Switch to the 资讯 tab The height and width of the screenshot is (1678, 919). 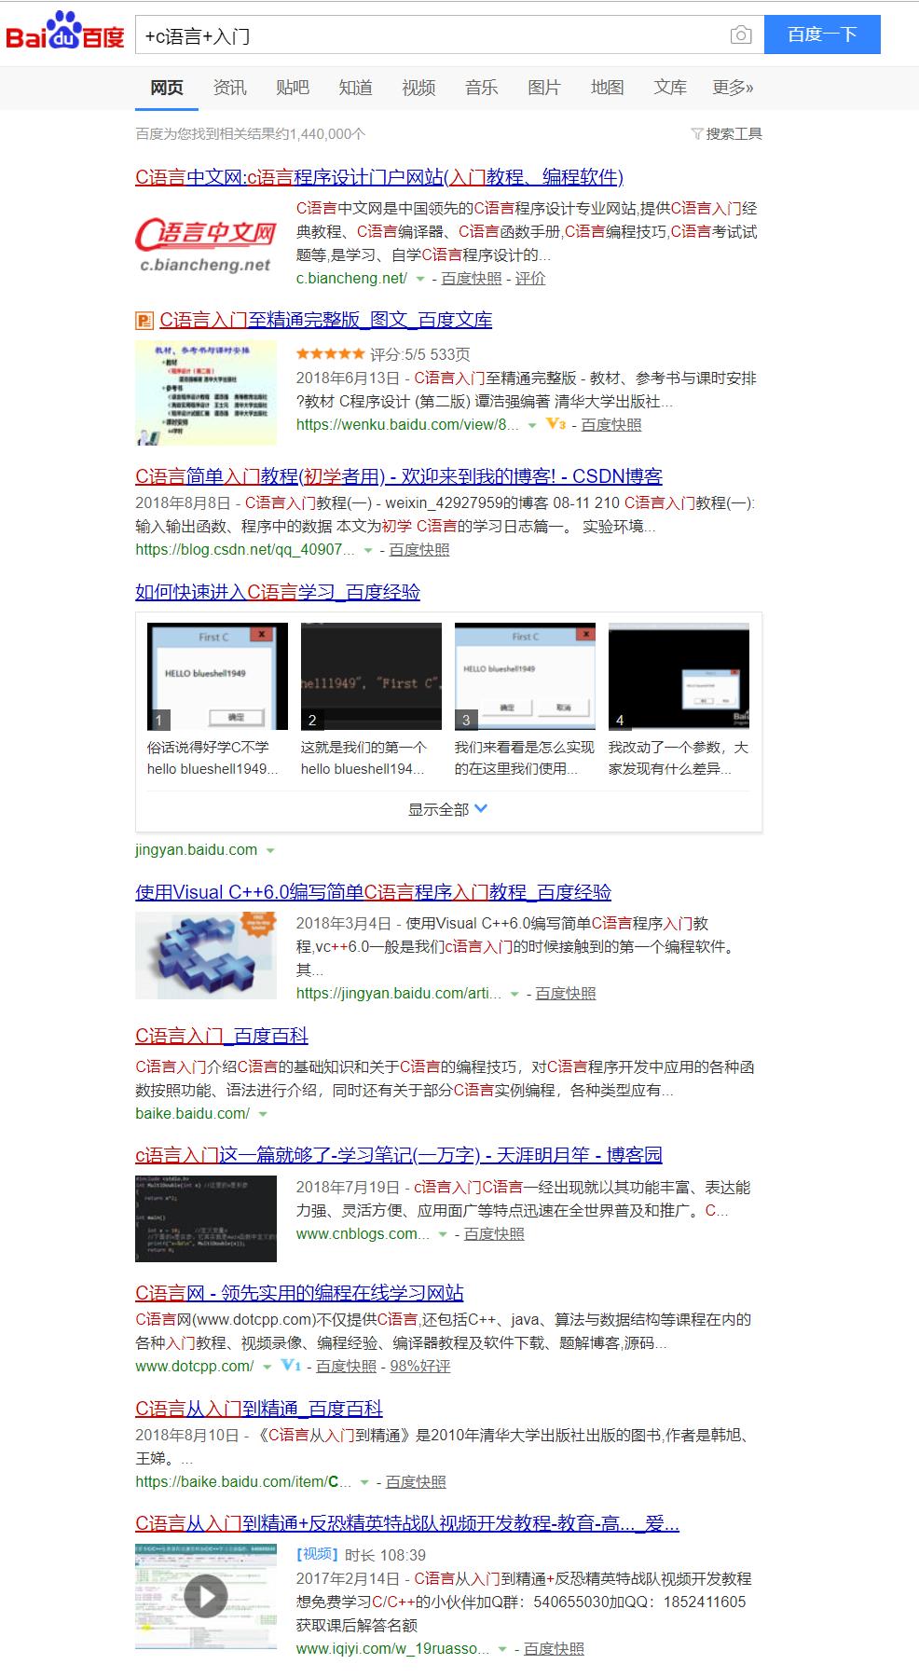point(229,88)
